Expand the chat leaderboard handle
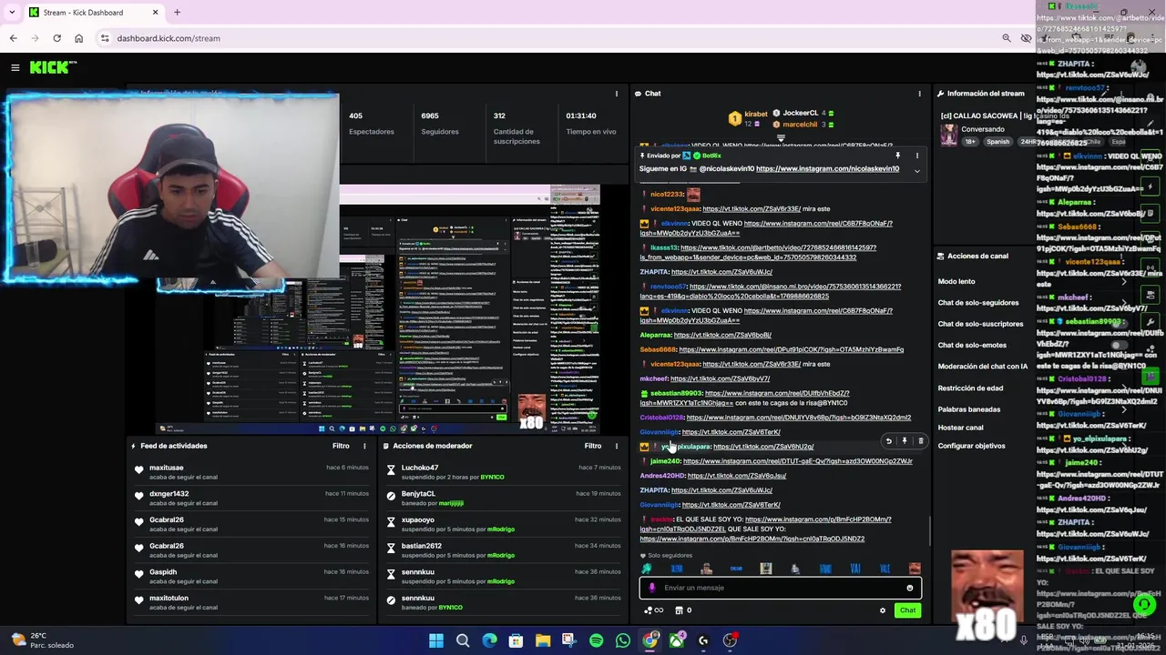This screenshot has height=655, width=1166. (x=781, y=138)
